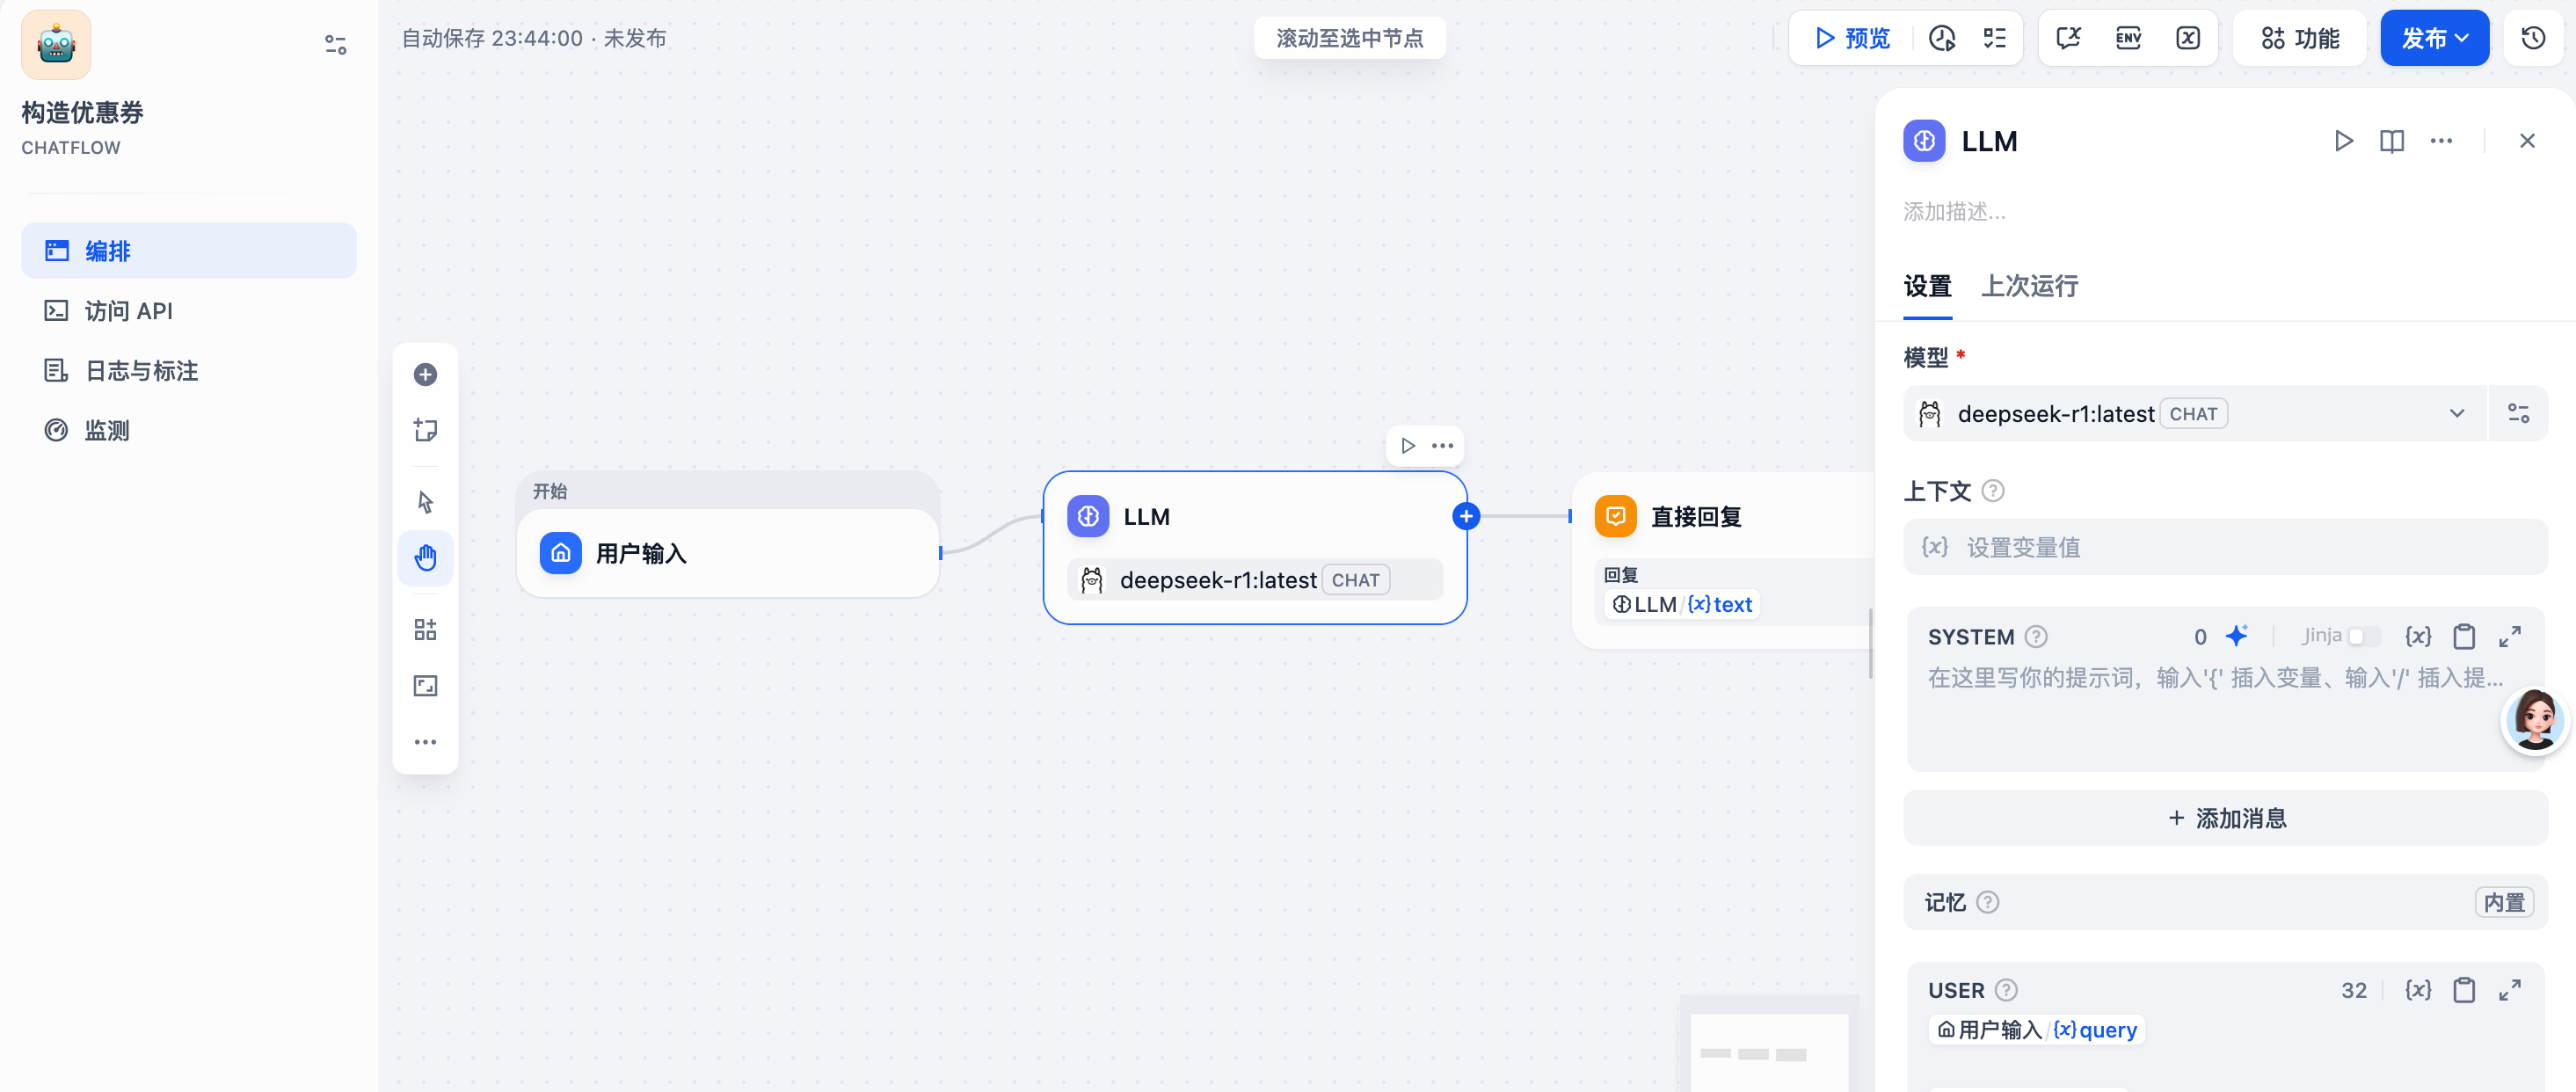Open prompt generator sparkle icon
This screenshot has height=1092, width=2576.
point(2236,636)
